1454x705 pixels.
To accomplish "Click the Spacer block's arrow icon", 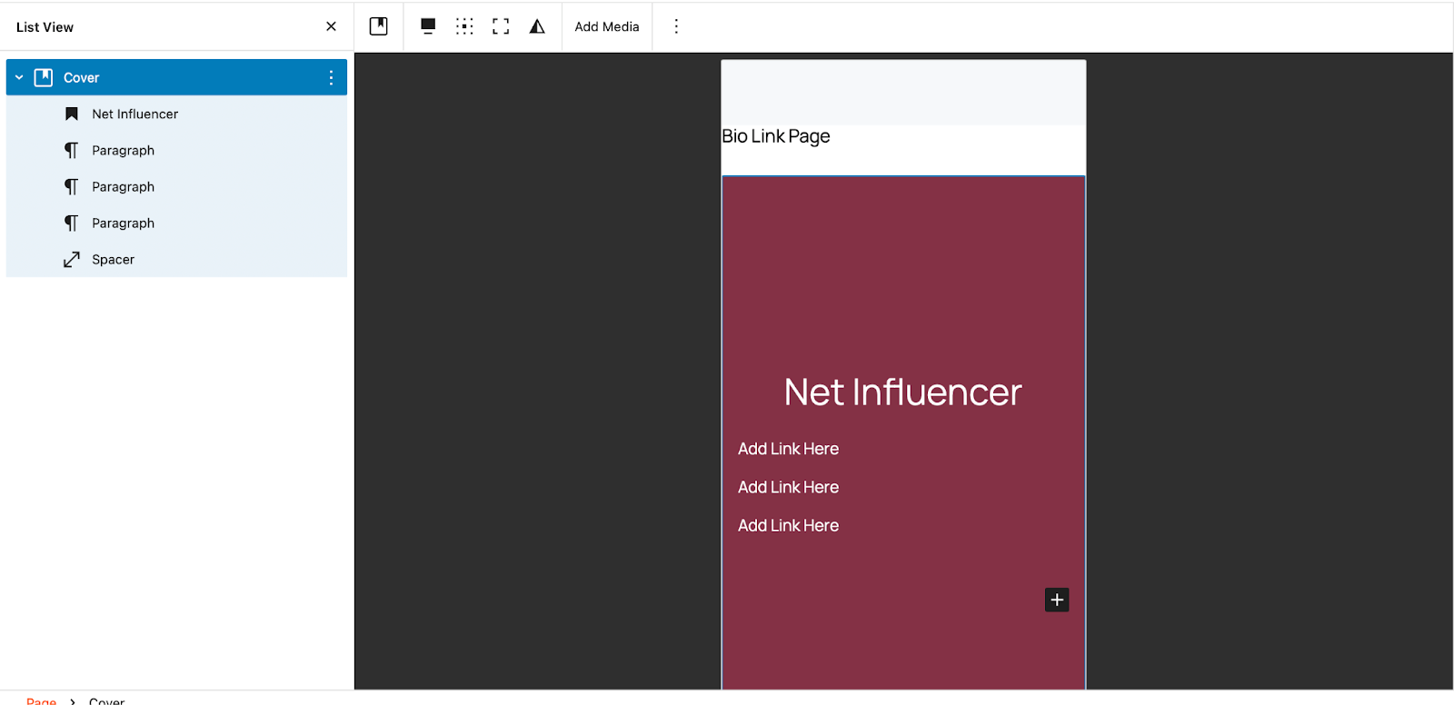I will pos(72,260).
